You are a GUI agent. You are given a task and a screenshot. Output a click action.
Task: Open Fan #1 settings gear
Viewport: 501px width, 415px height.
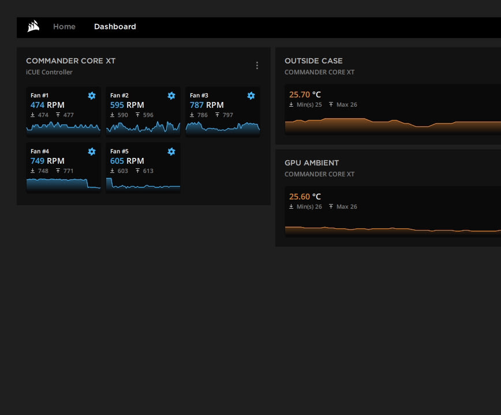[x=92, y=96]
